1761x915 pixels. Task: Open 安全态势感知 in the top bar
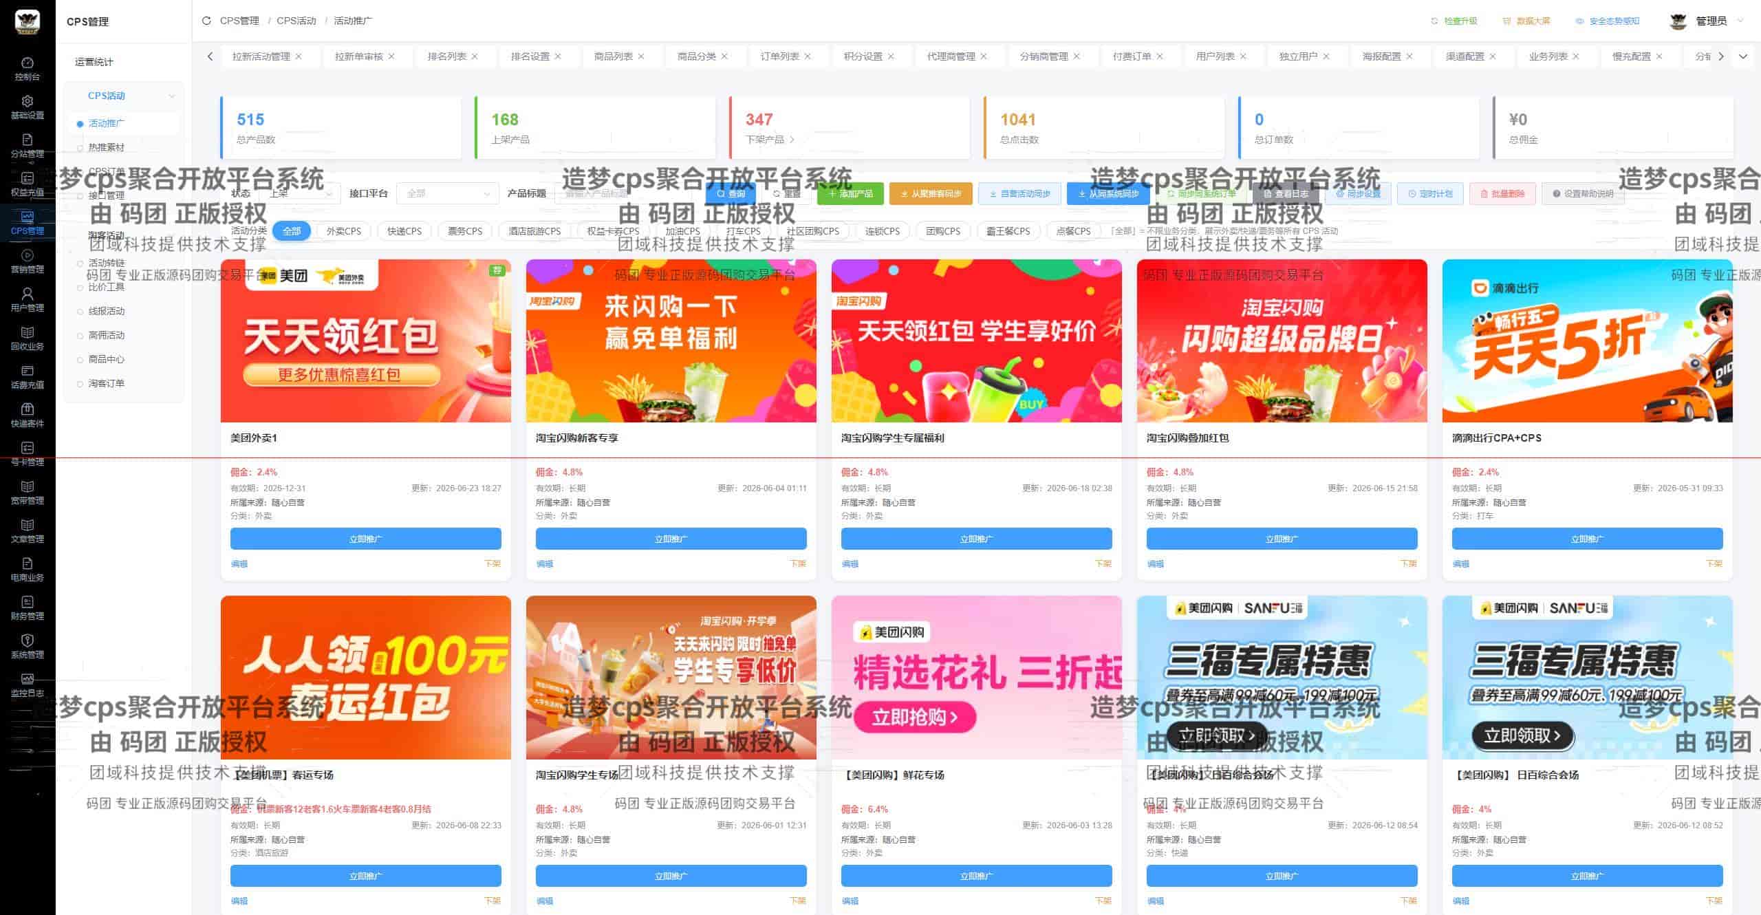point(1608,21)
